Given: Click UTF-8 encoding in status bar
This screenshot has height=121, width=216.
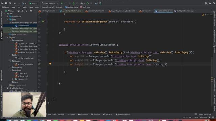Looking at the screenshot, I should [x=196, y=117].
